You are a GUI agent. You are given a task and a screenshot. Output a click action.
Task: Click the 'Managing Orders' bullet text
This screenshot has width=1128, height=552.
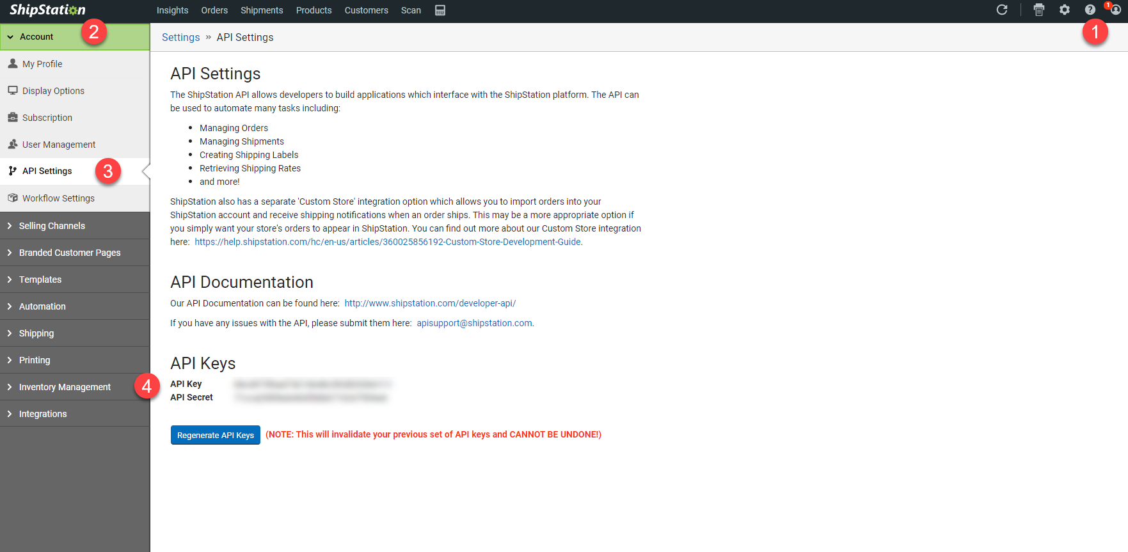coord(234,128)
